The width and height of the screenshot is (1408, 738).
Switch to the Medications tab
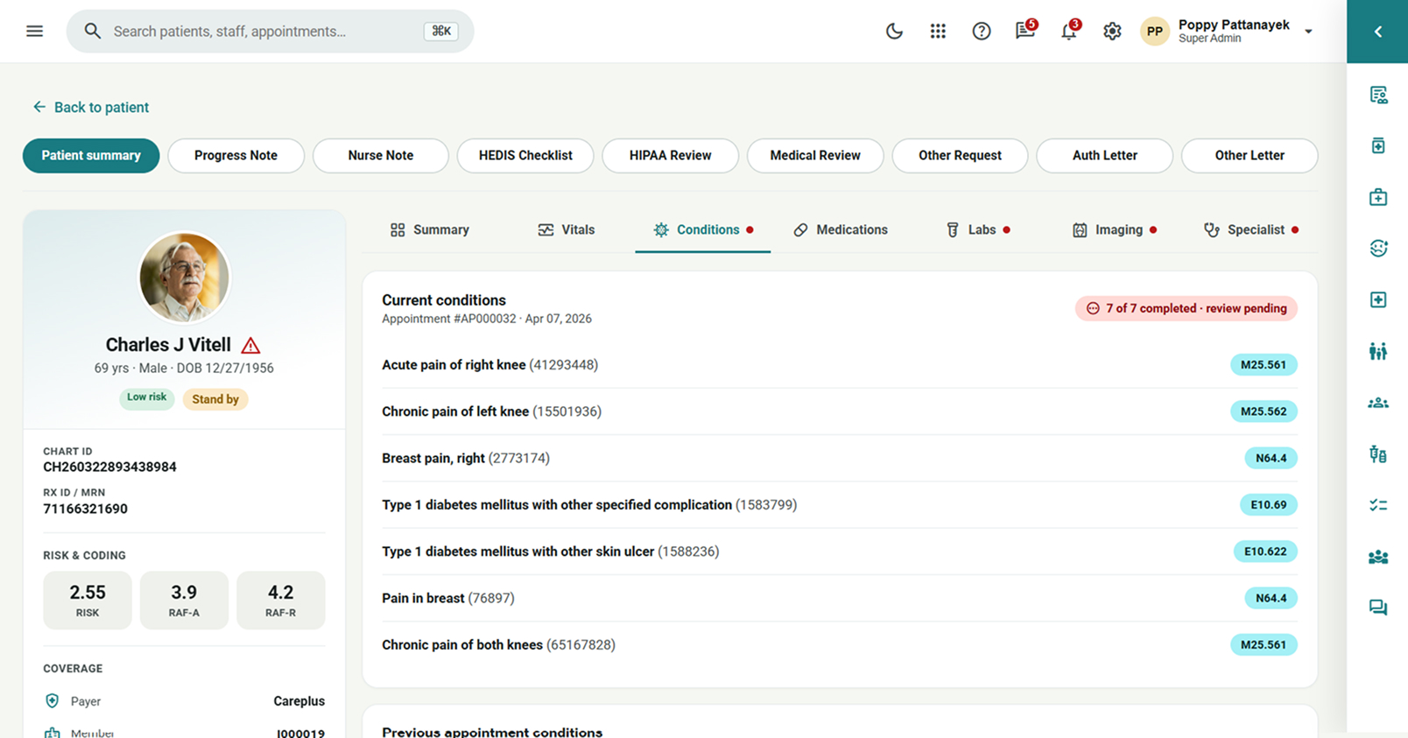click(841, 229)
